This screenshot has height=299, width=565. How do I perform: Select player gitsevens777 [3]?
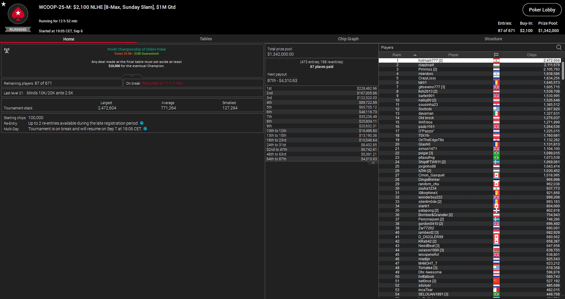470,87
